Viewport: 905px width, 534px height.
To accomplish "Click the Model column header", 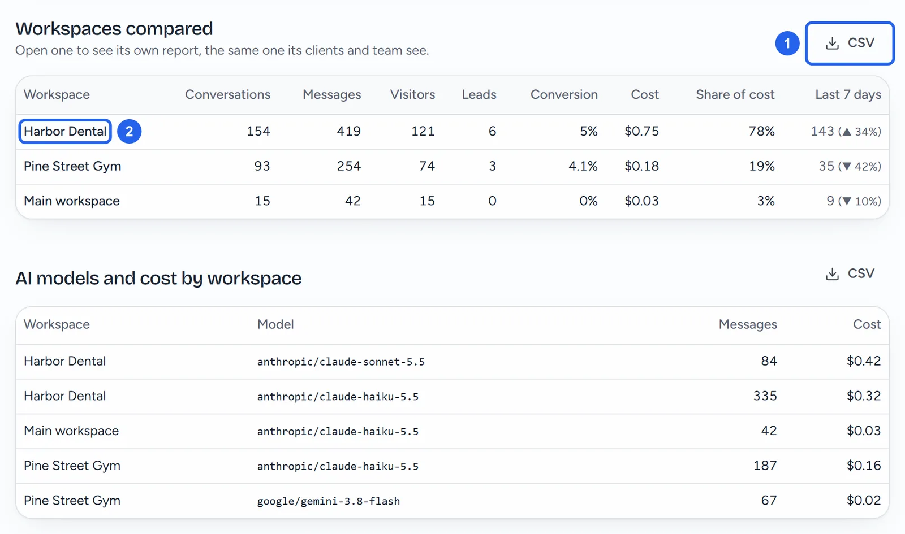I will [275, 324].
